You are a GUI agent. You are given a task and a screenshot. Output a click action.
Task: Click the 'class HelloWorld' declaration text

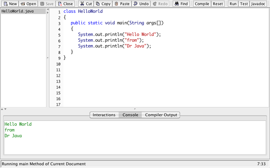pyautogui.click(x=83, y=11)
